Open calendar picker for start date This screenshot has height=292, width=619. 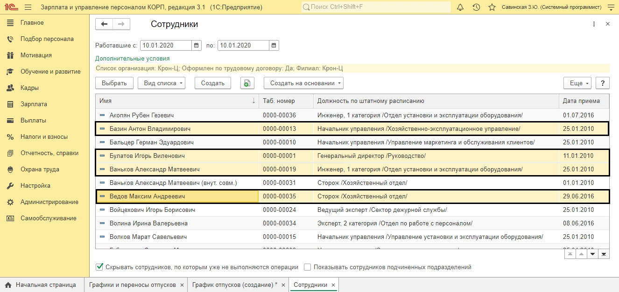pyautogui.click(x=197, y=45)
